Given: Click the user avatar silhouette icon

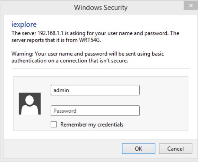Looking at the screenshot, I should 30,104.
